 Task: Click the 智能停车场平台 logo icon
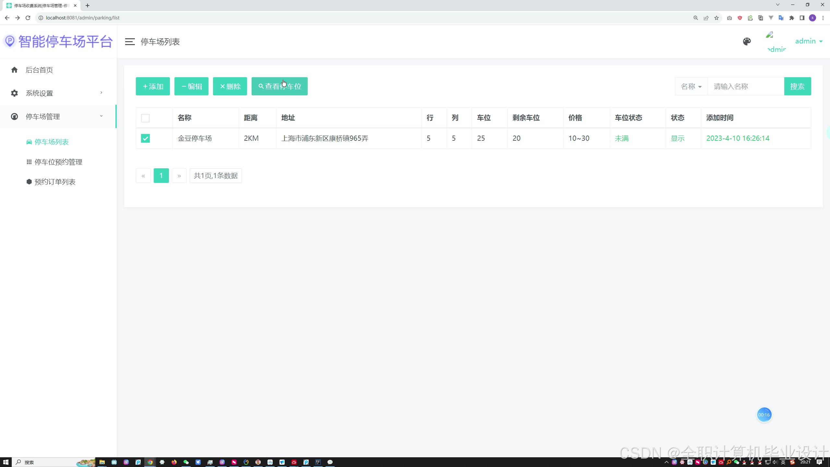point(10,41)
